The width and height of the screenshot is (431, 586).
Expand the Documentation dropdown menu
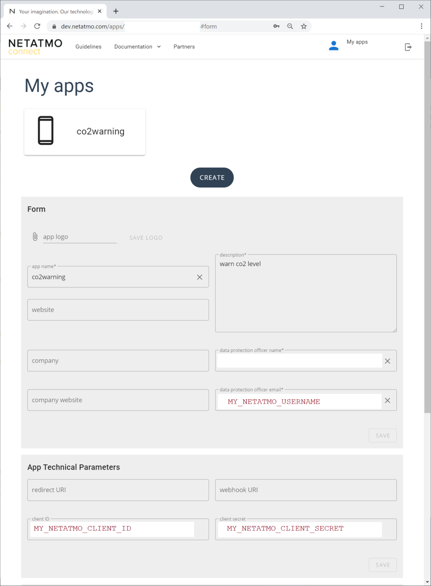pos(137,47)
